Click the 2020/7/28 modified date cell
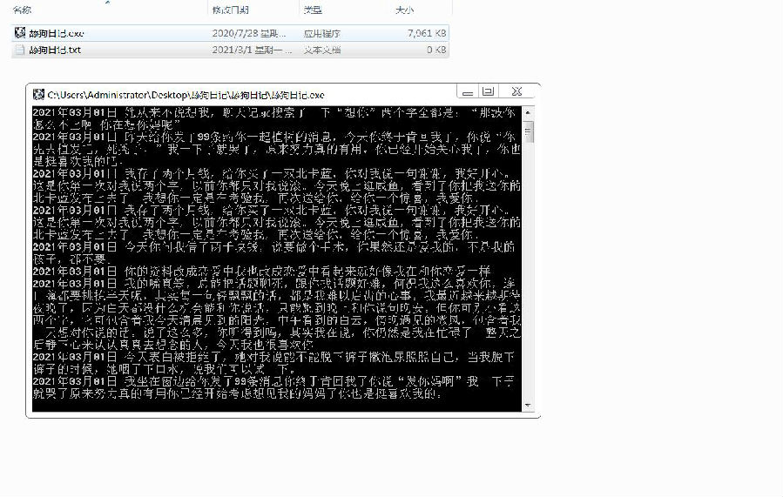The width and height of the screenshot is (783, 497). pyautogui.click(x=249, y=33)
